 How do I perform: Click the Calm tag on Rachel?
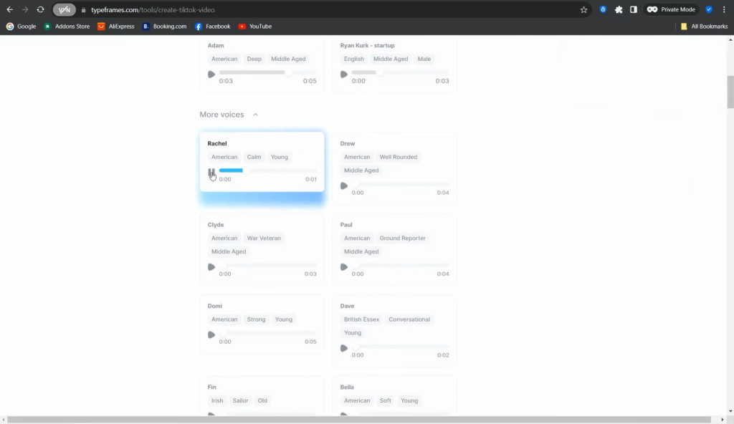(254, 157)
